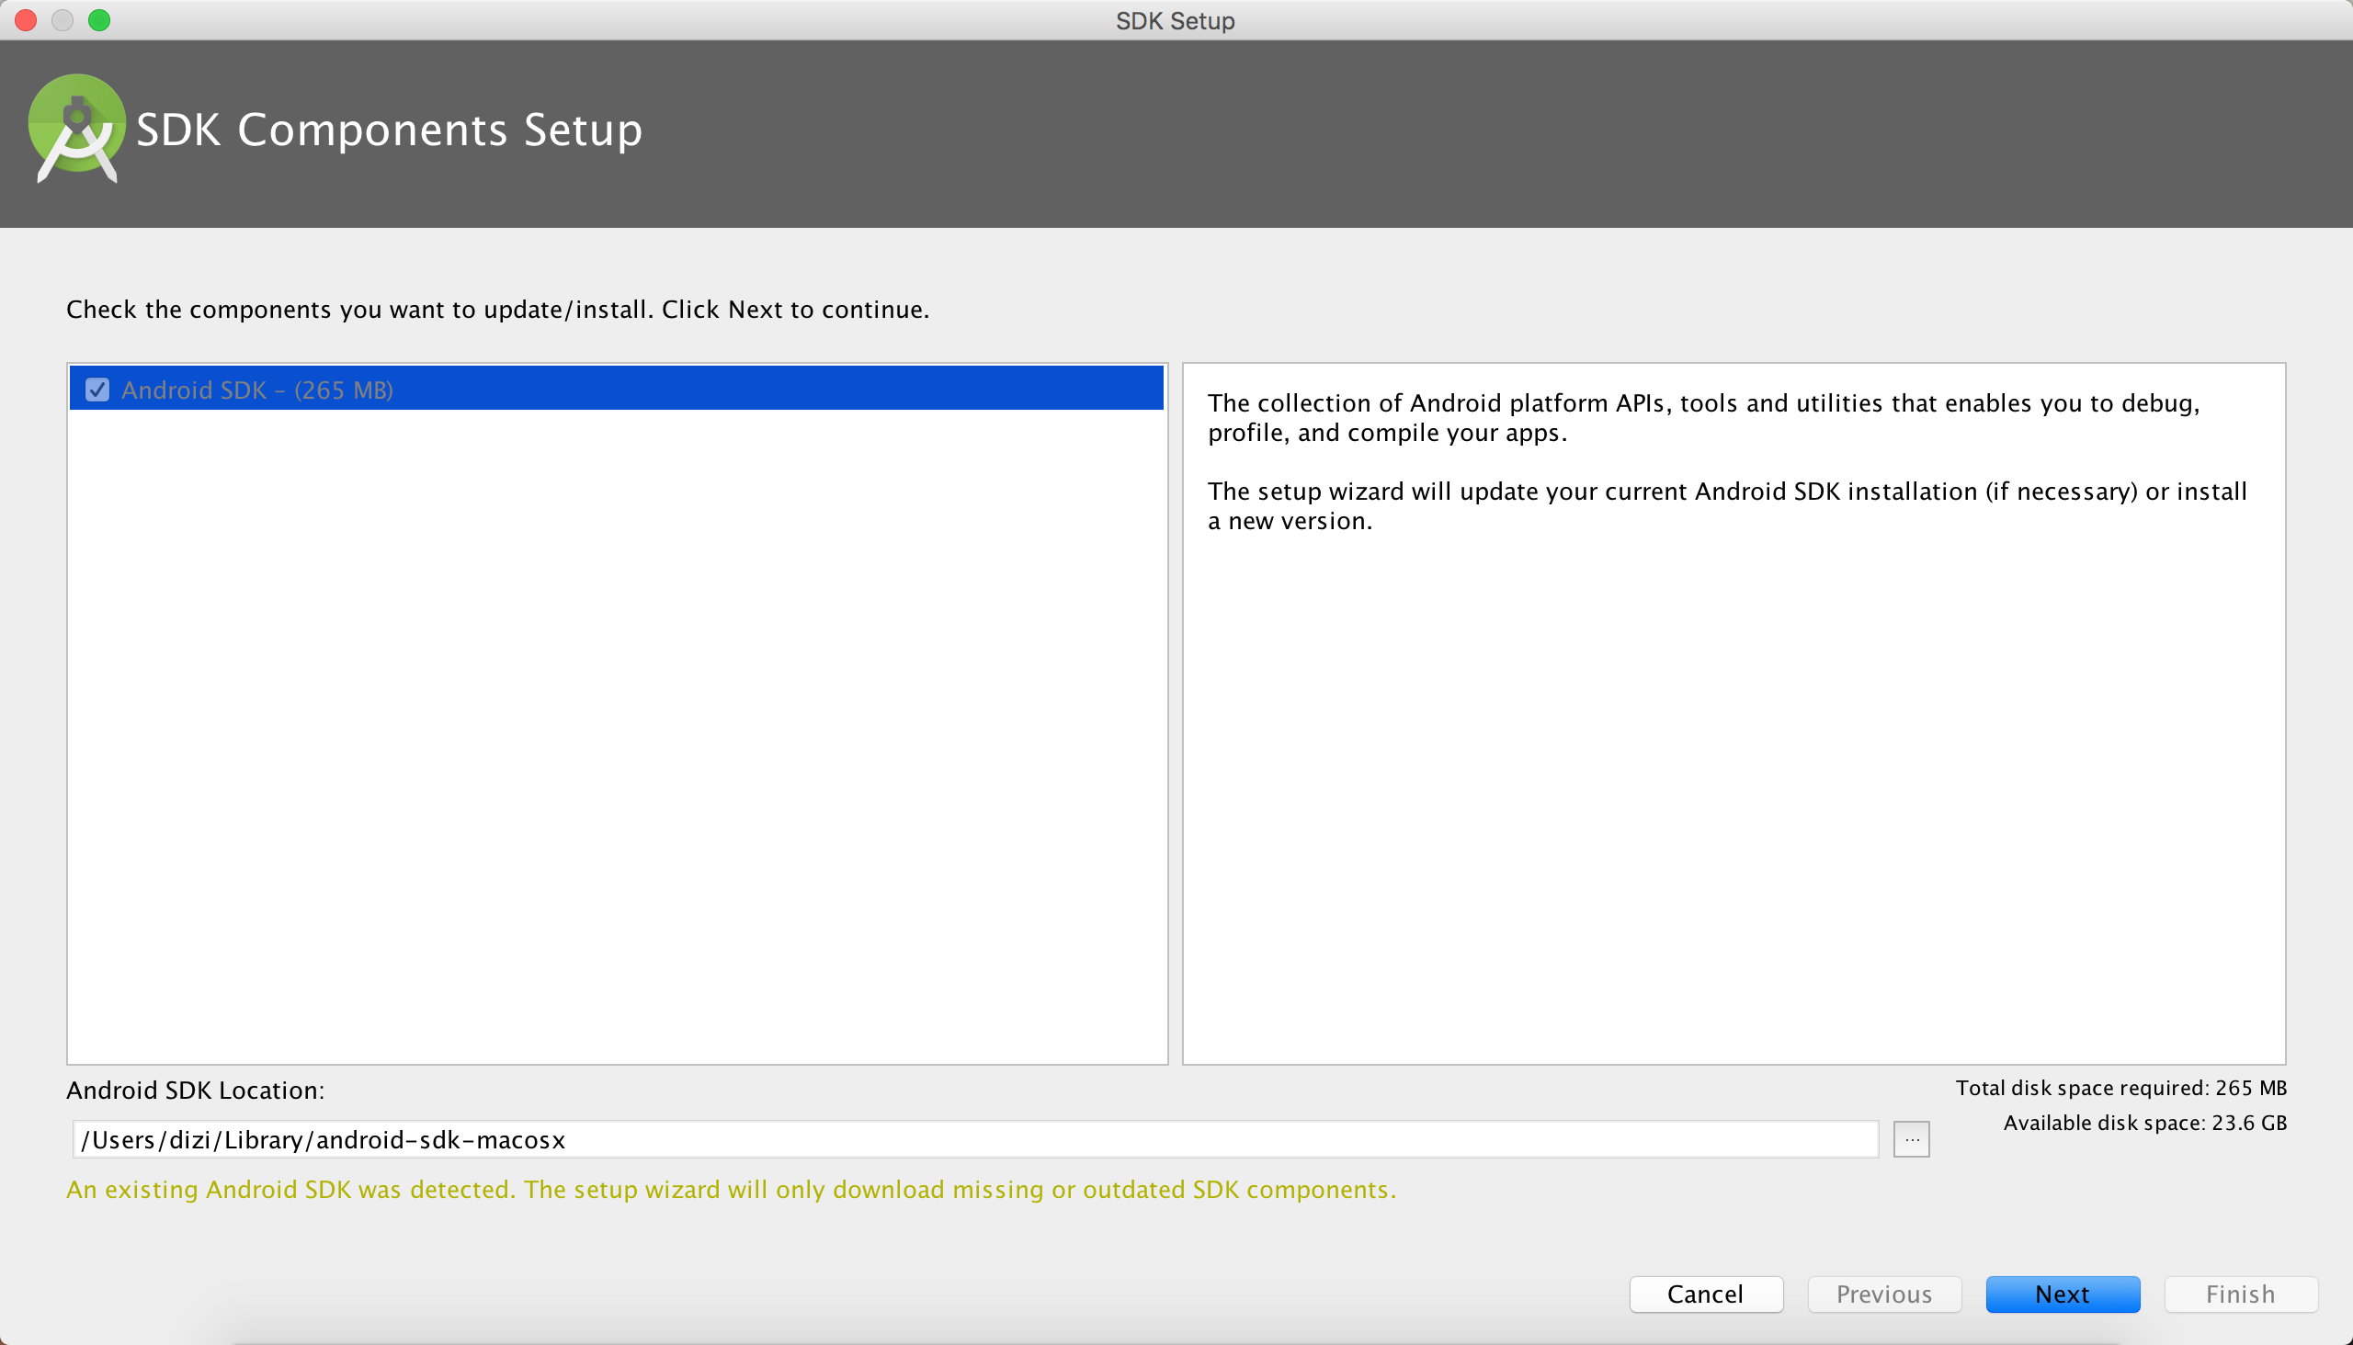2353x1345 pixels.
Task: Click the Android platform APIs description paragraph
Action: tap(1703, 417)
